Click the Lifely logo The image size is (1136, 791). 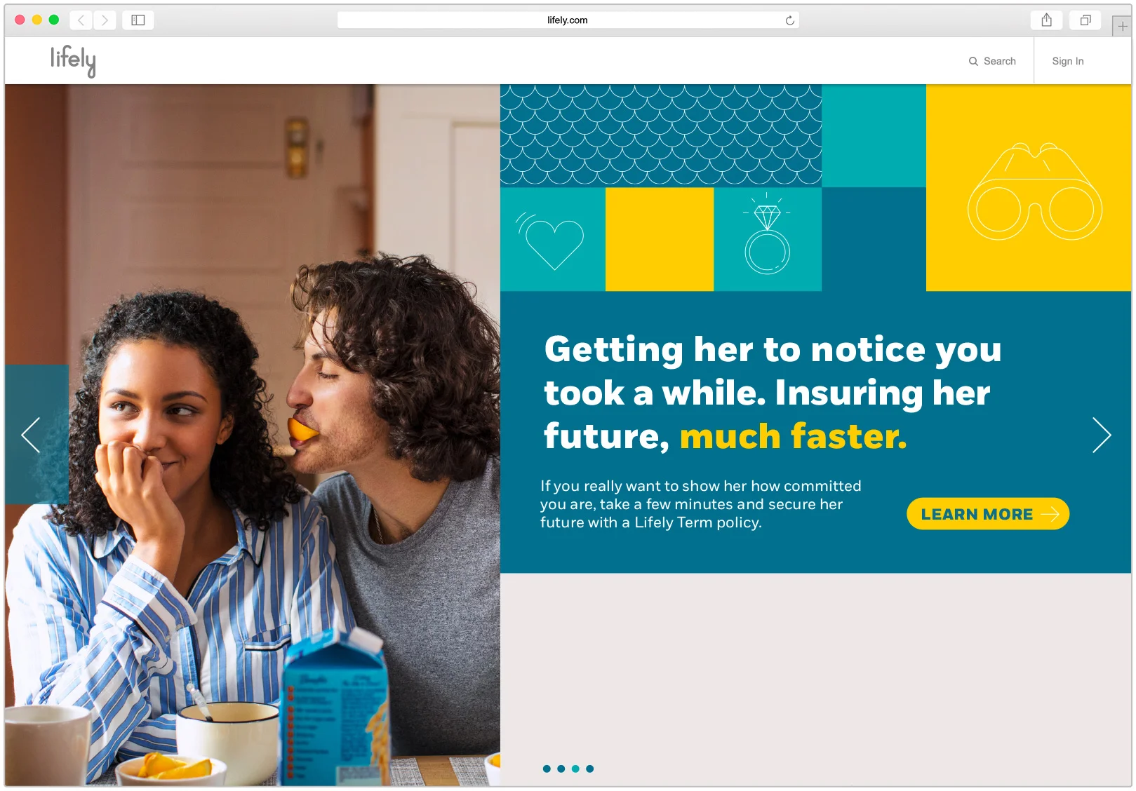[73, 61]
